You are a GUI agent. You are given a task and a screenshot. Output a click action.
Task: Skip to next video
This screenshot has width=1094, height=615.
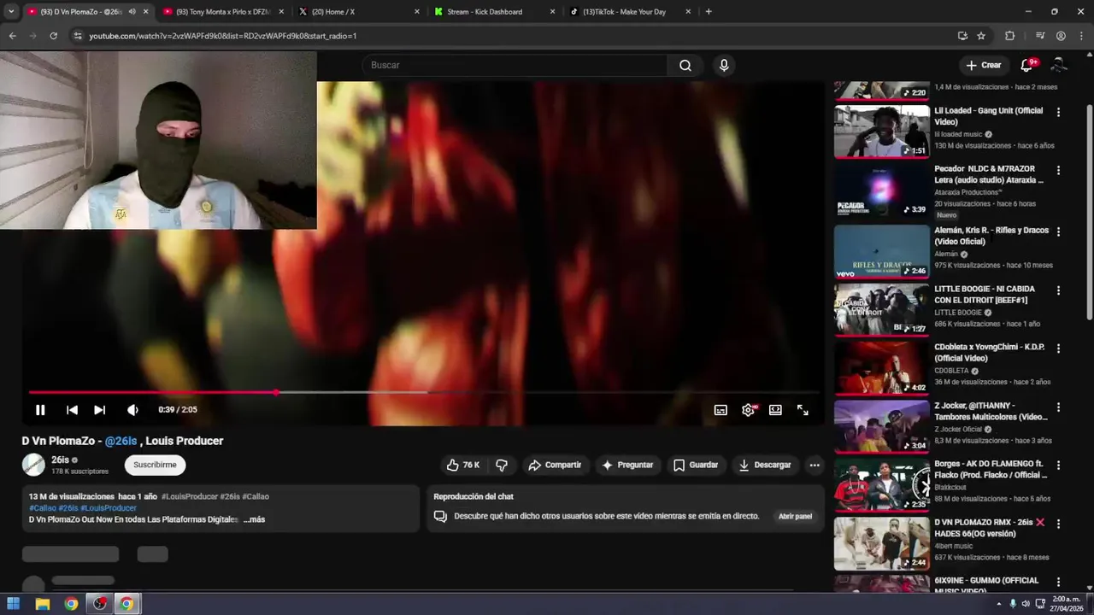pyautogui.click(x=99, y=410)
